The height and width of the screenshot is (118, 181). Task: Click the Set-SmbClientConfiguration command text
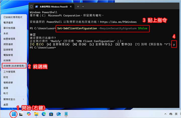[x=77, y=28]
